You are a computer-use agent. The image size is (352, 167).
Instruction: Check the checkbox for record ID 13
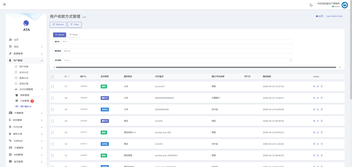(x=52, y=132)
